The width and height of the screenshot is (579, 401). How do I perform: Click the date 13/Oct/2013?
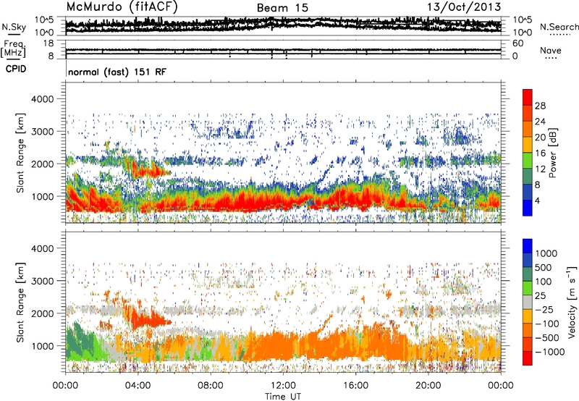tap(464, 7)
